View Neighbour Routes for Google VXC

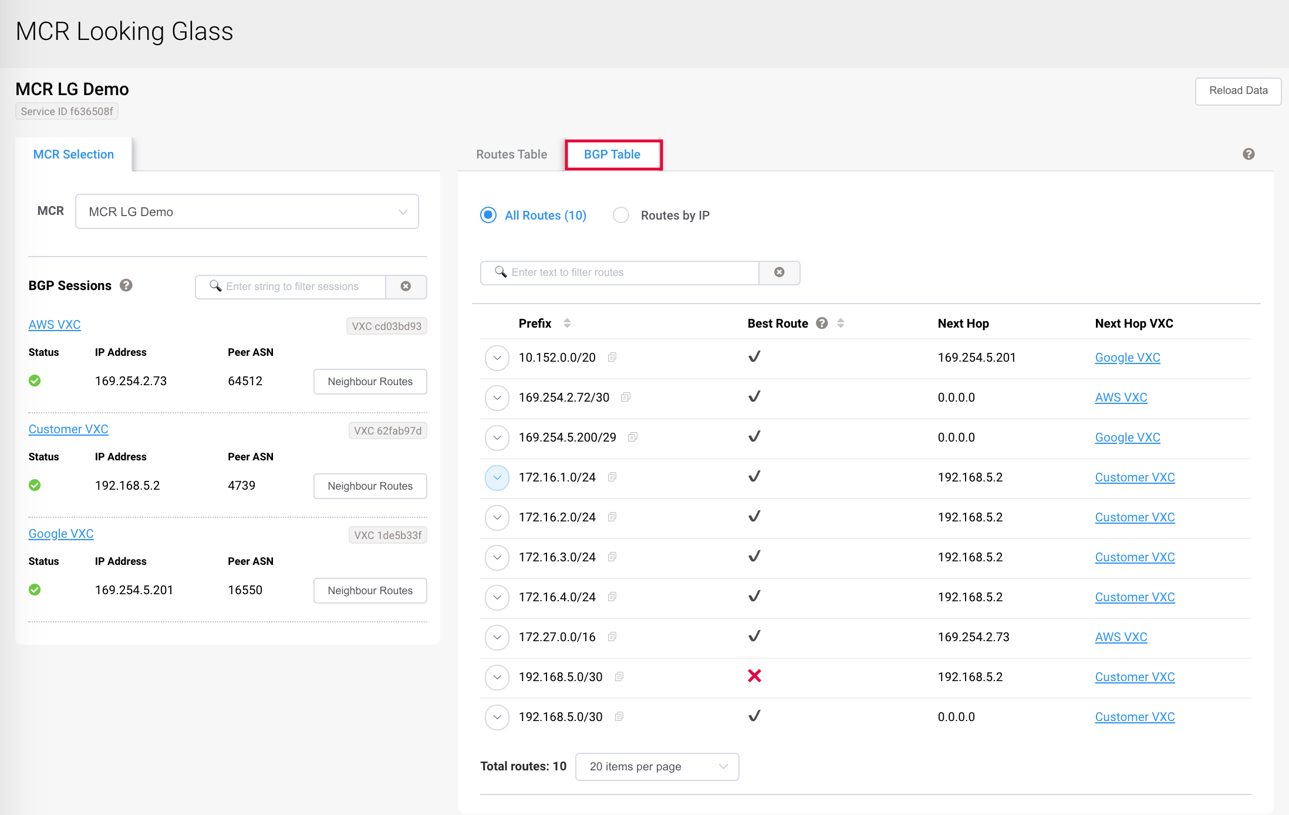[370, 591]
